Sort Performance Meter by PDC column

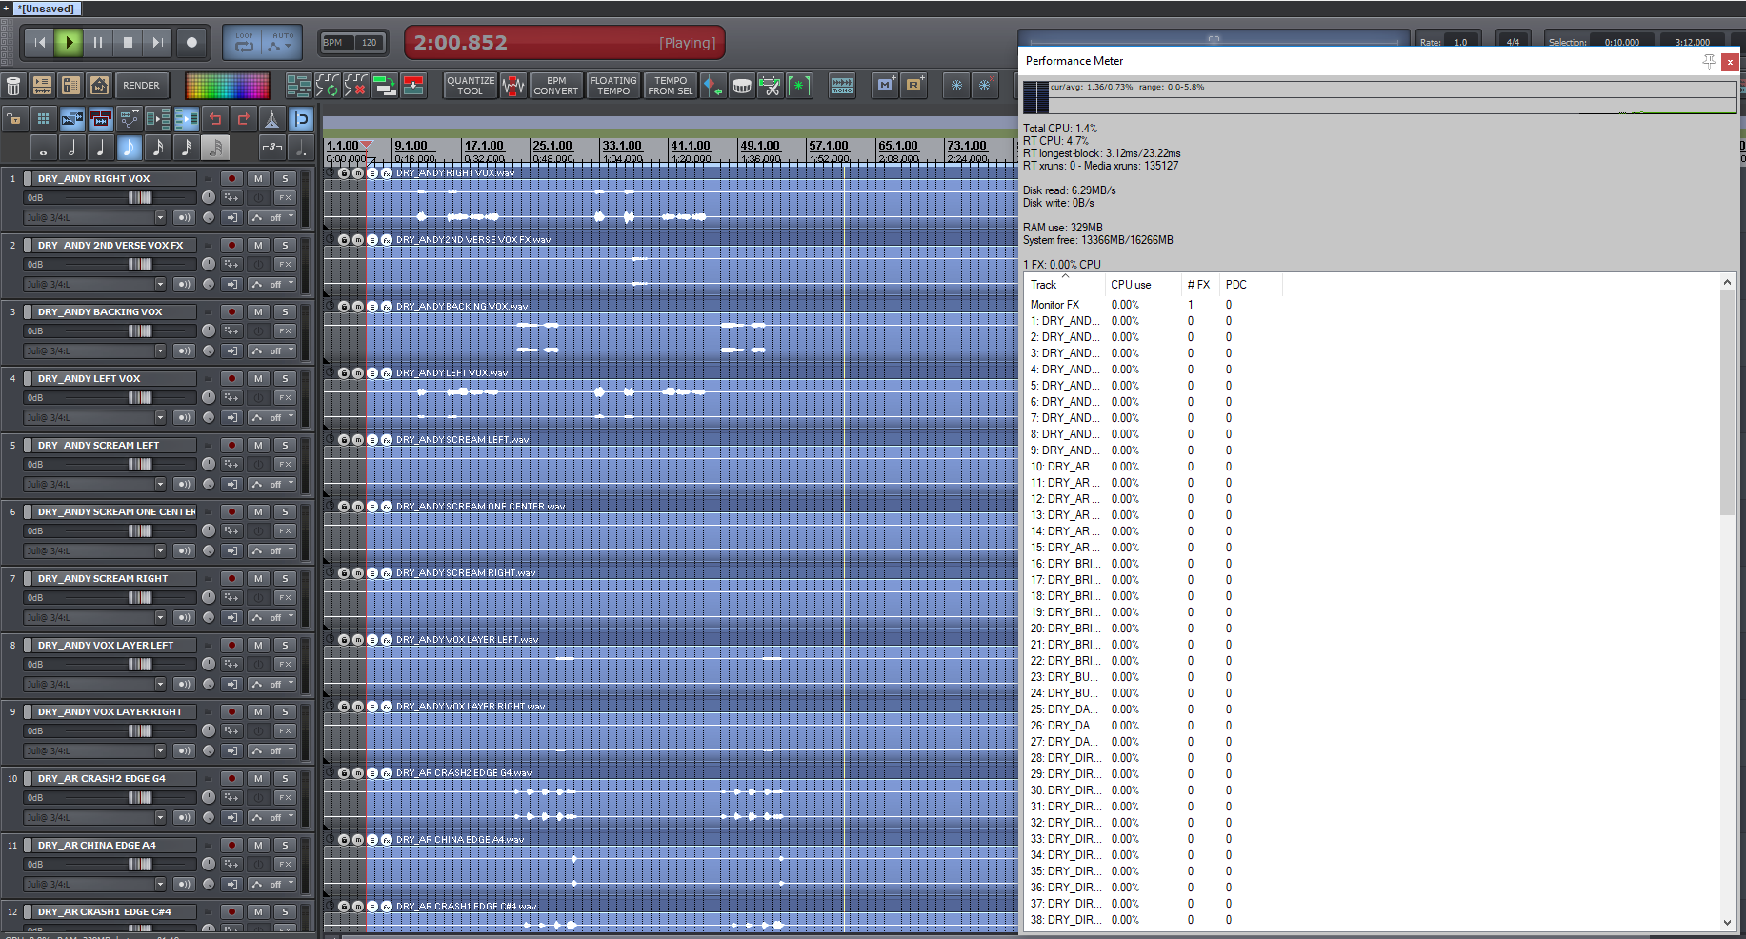pyautogui.click(x=1250, y=284)
